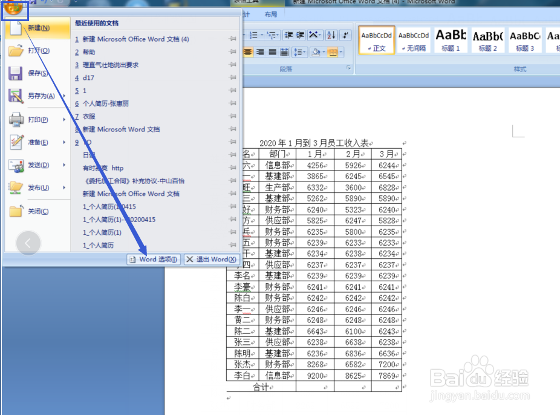The width and height of the screenshot is (560, 415).
Task: Expand the Send submenu arrow
Action: tap(64, 165)
